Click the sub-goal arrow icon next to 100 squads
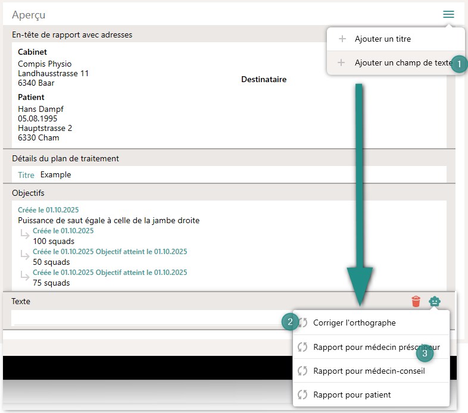The width and height of the screenshot is (468, 413). pyautogui.click(x=24, y=235)
